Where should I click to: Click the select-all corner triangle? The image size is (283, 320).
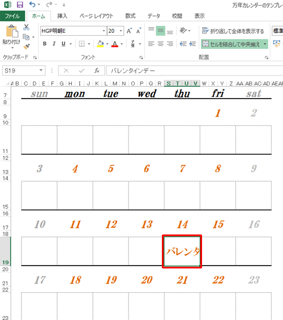8,84
